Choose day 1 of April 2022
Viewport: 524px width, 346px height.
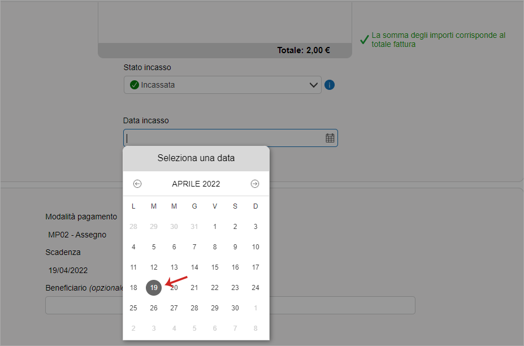(215, 227)
